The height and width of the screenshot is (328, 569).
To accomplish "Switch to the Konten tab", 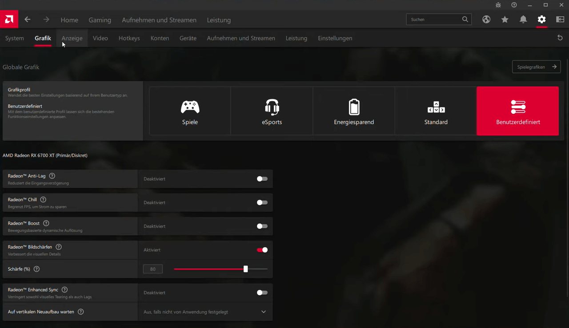I will click(160, 38).
